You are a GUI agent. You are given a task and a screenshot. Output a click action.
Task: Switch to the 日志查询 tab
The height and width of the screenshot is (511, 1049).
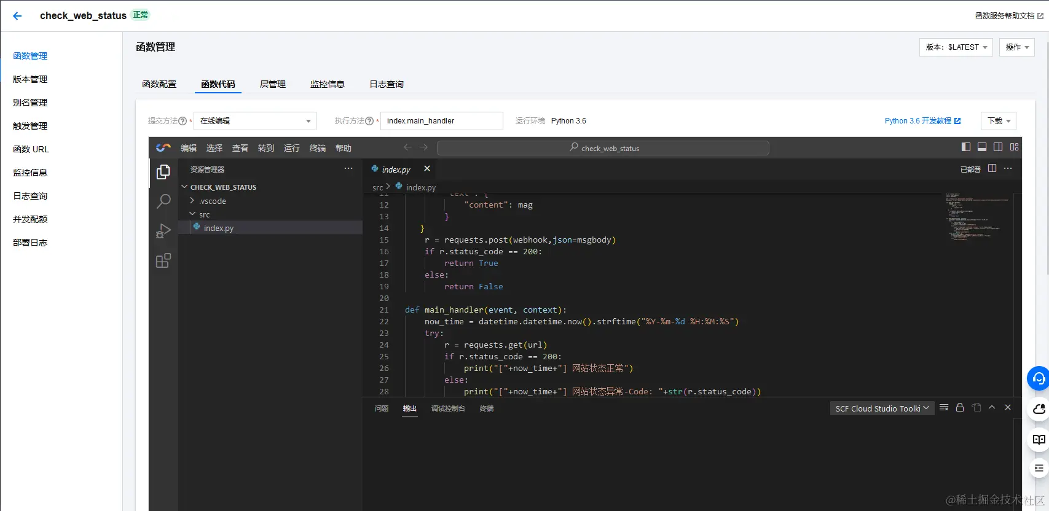coord(387,84)
